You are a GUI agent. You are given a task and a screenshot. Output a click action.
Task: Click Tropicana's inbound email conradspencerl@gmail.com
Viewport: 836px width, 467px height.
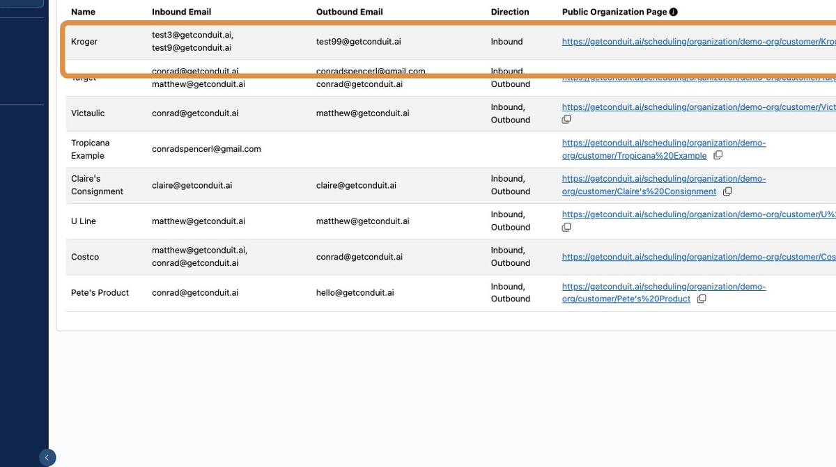tap(206, 149)
